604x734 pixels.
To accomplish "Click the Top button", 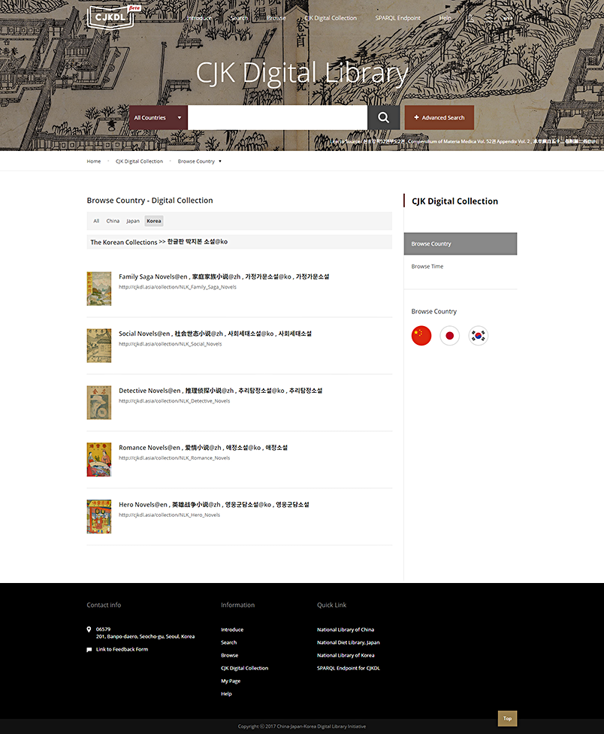I will 507,718.
